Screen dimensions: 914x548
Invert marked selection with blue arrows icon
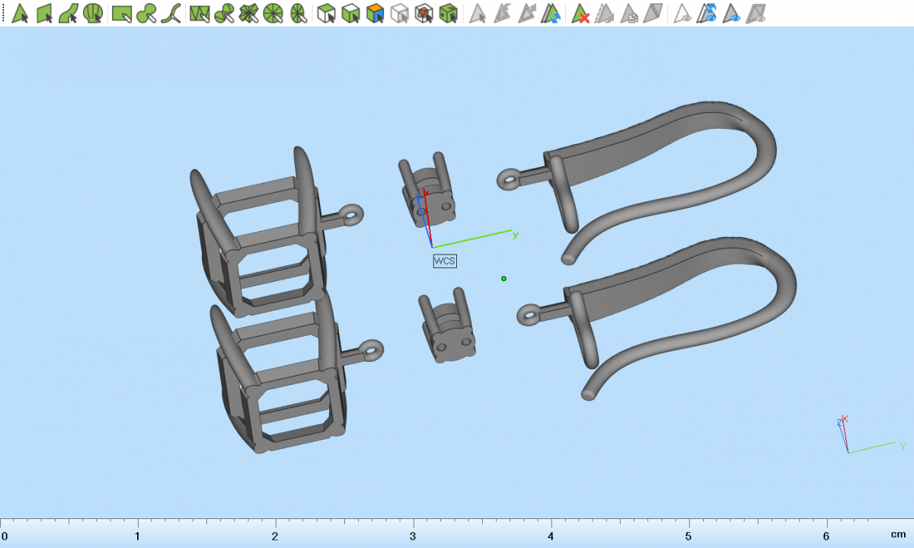pyautogui.click(x=552, y=13)
